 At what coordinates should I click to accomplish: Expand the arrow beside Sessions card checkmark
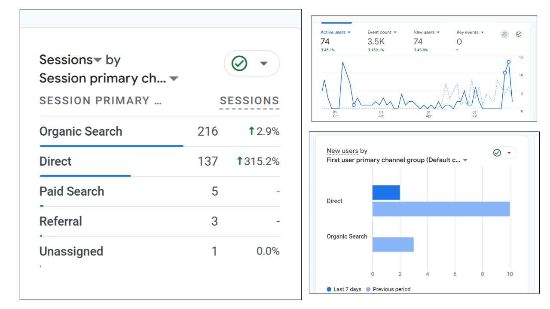click(x=264, y=64)
